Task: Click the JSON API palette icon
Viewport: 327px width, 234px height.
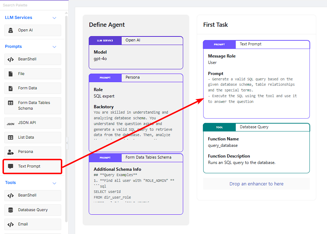Action: [10, 124]
